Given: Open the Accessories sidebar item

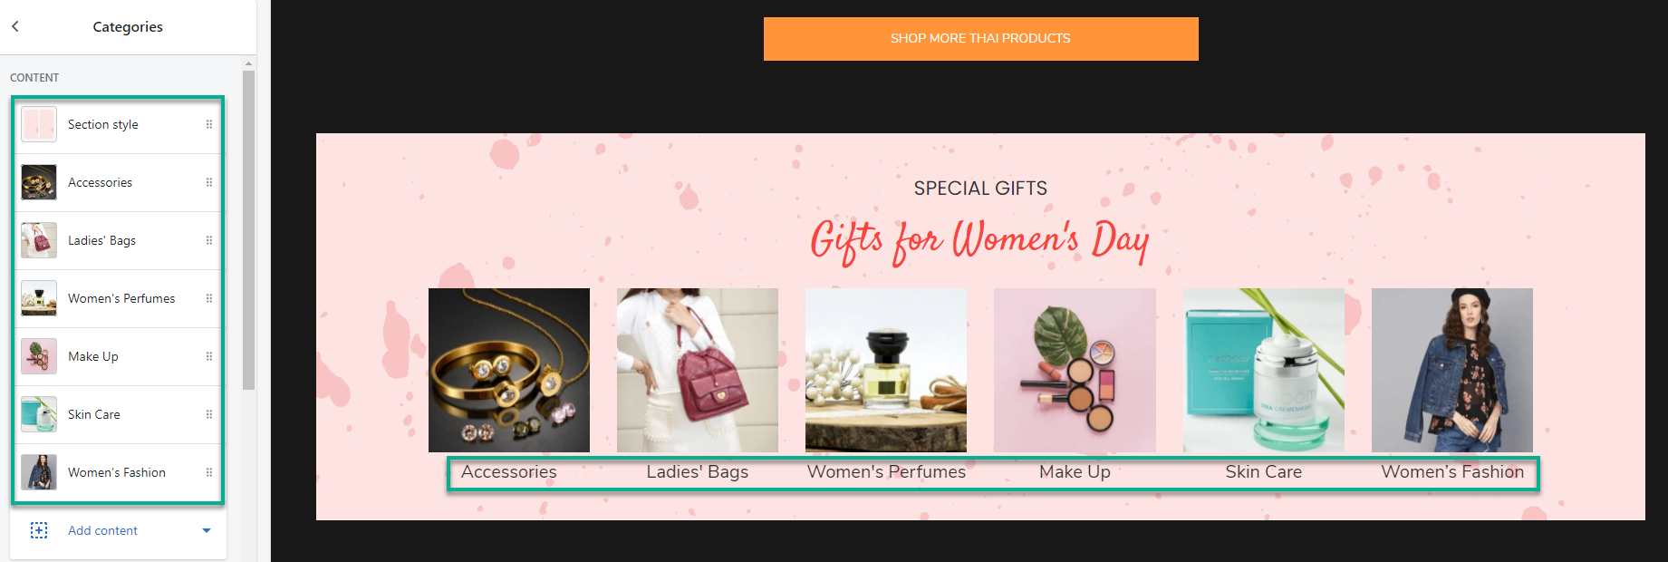Looking at the screenshot, I should point(118,182).
